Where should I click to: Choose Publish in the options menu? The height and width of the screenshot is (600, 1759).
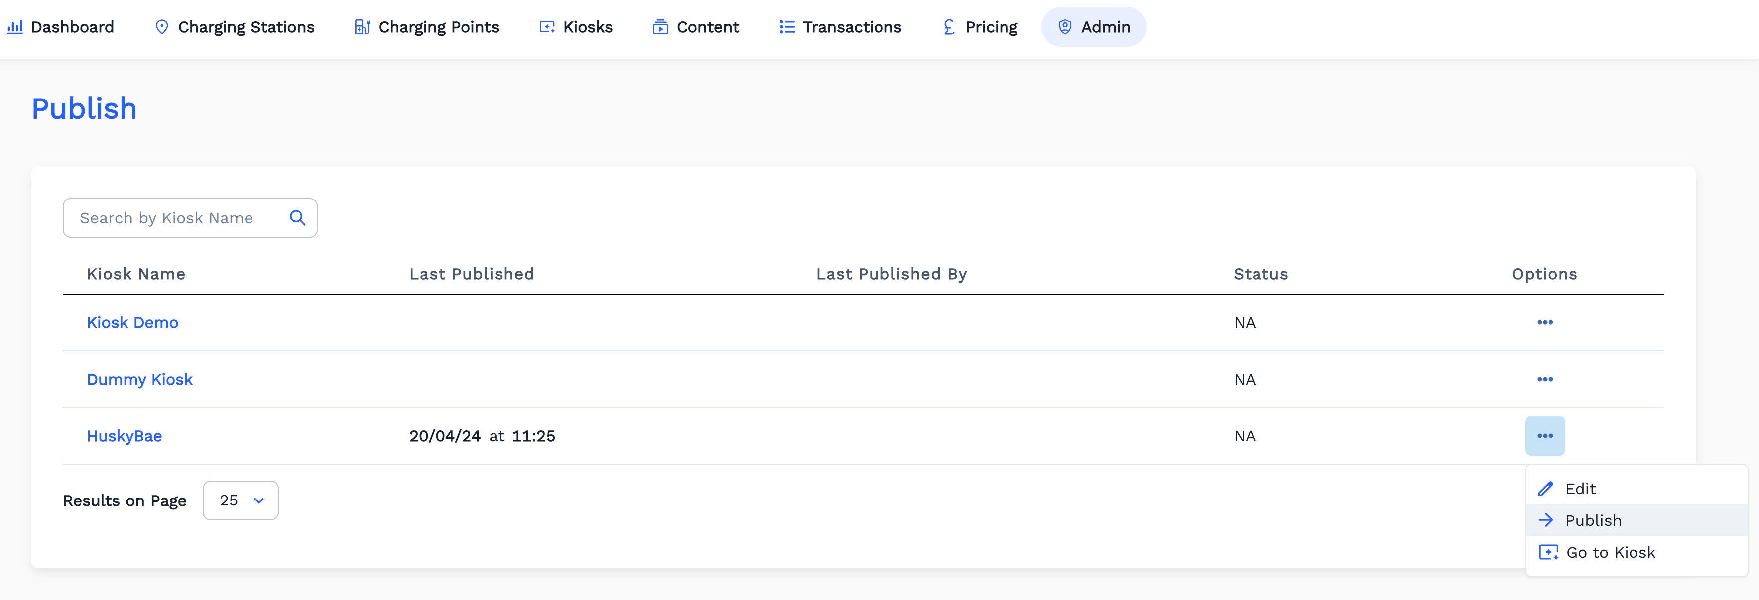(1592, 521)
